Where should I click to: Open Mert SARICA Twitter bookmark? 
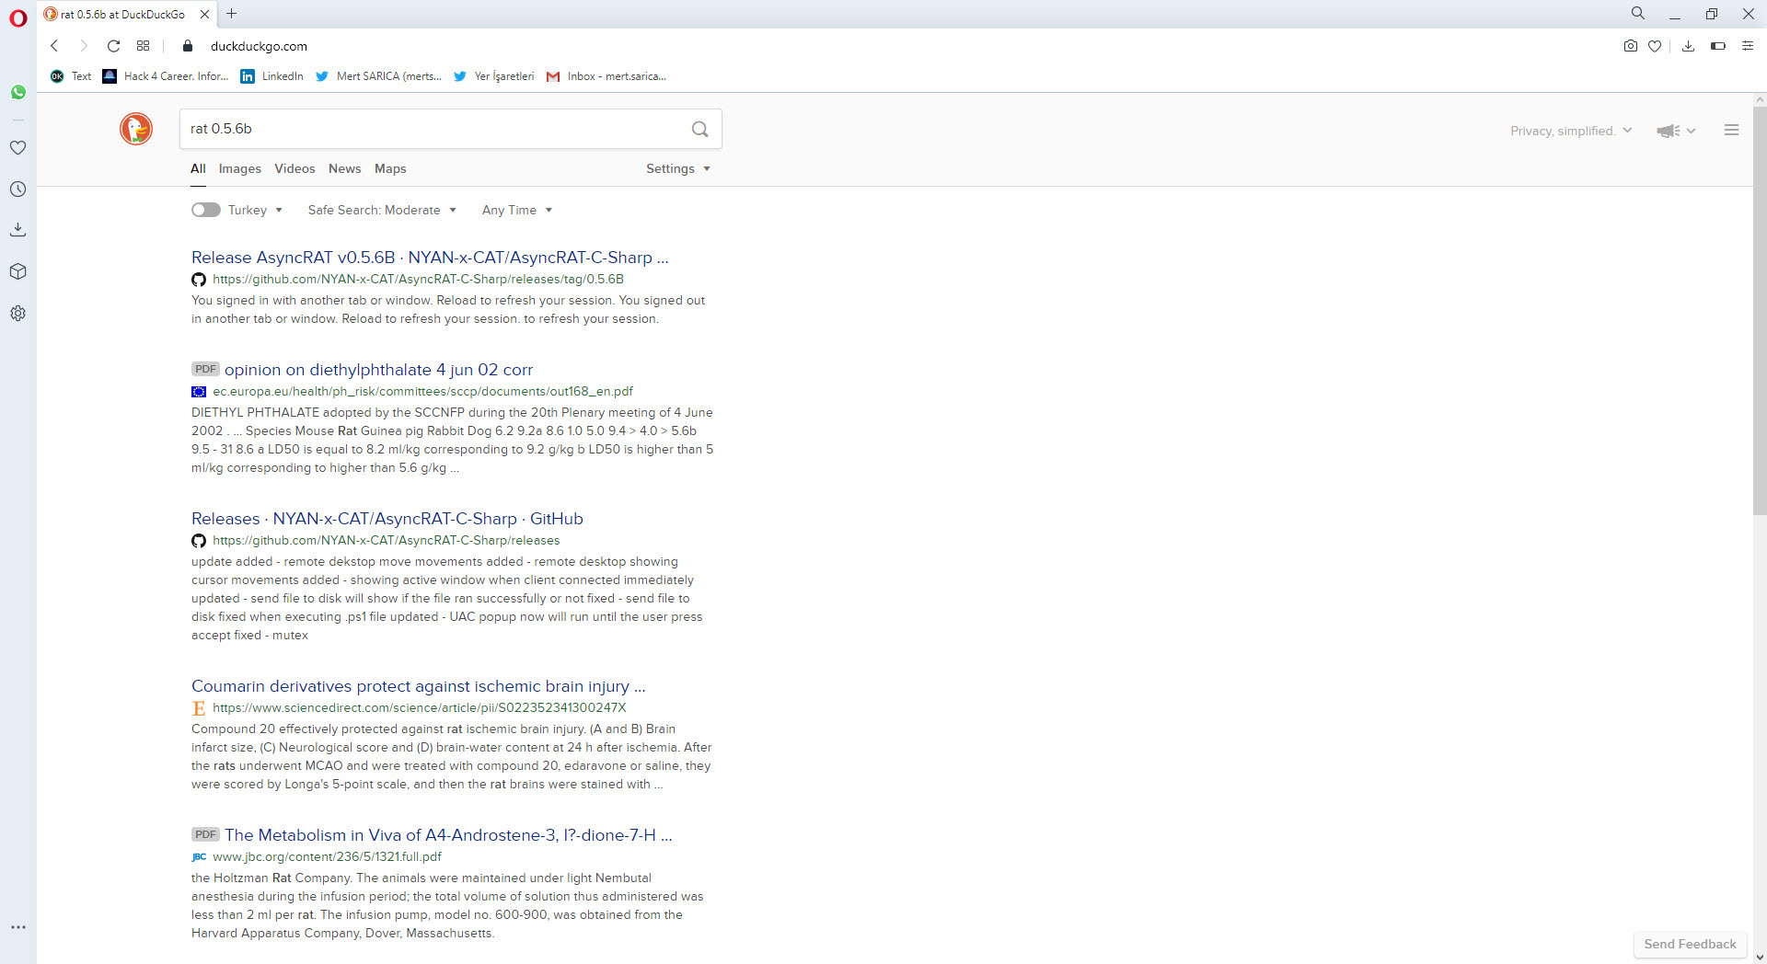tap(379, 76)
